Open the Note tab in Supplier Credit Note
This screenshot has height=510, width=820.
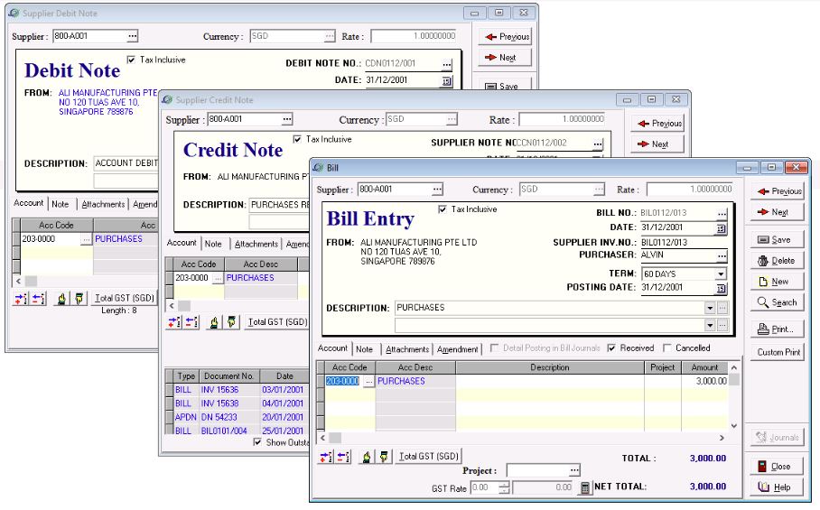(x=213, y=244)
